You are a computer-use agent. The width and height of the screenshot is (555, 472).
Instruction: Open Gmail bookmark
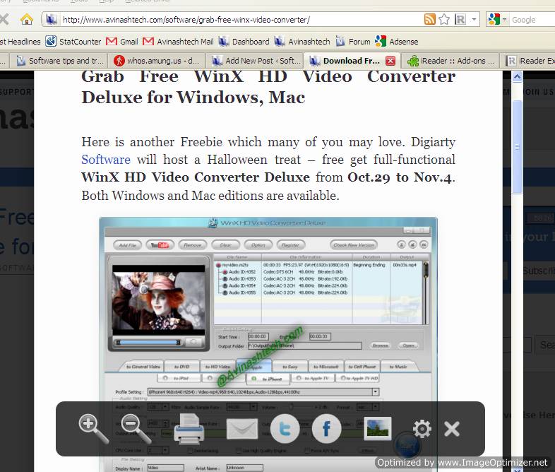tap(122, 42)
